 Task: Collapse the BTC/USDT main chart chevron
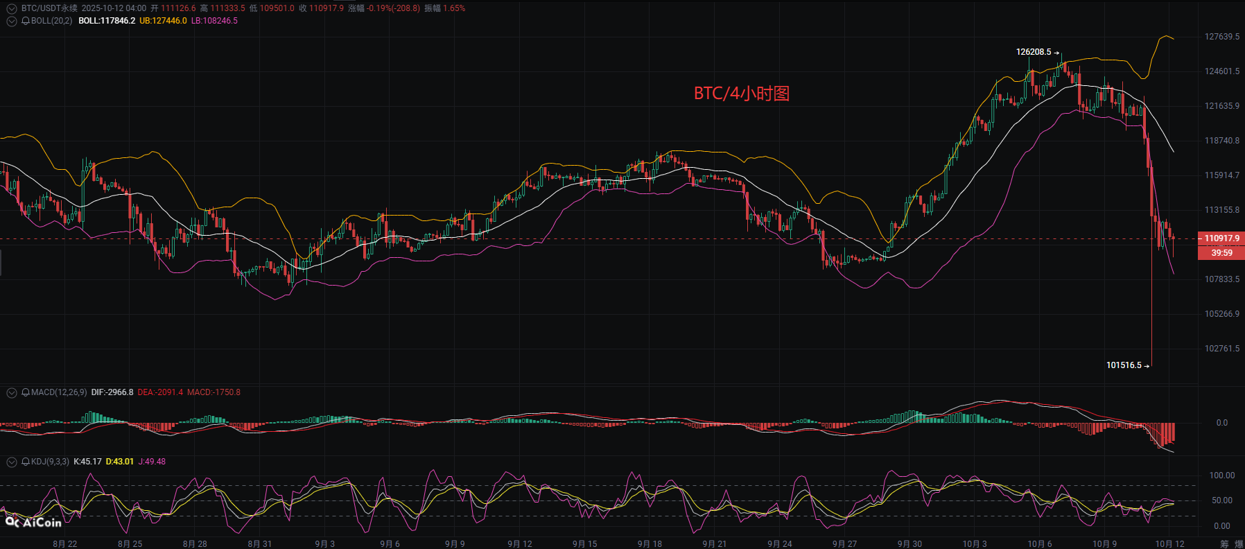11,8
